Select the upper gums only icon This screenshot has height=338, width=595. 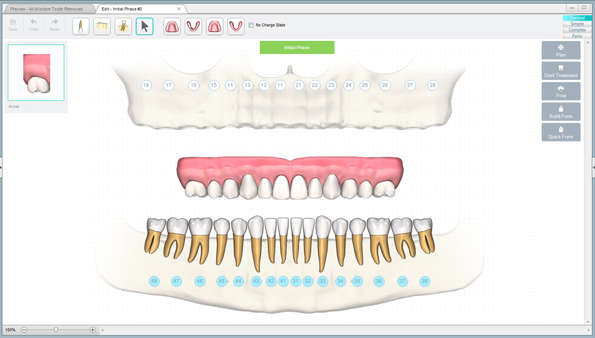coord(215,26)
